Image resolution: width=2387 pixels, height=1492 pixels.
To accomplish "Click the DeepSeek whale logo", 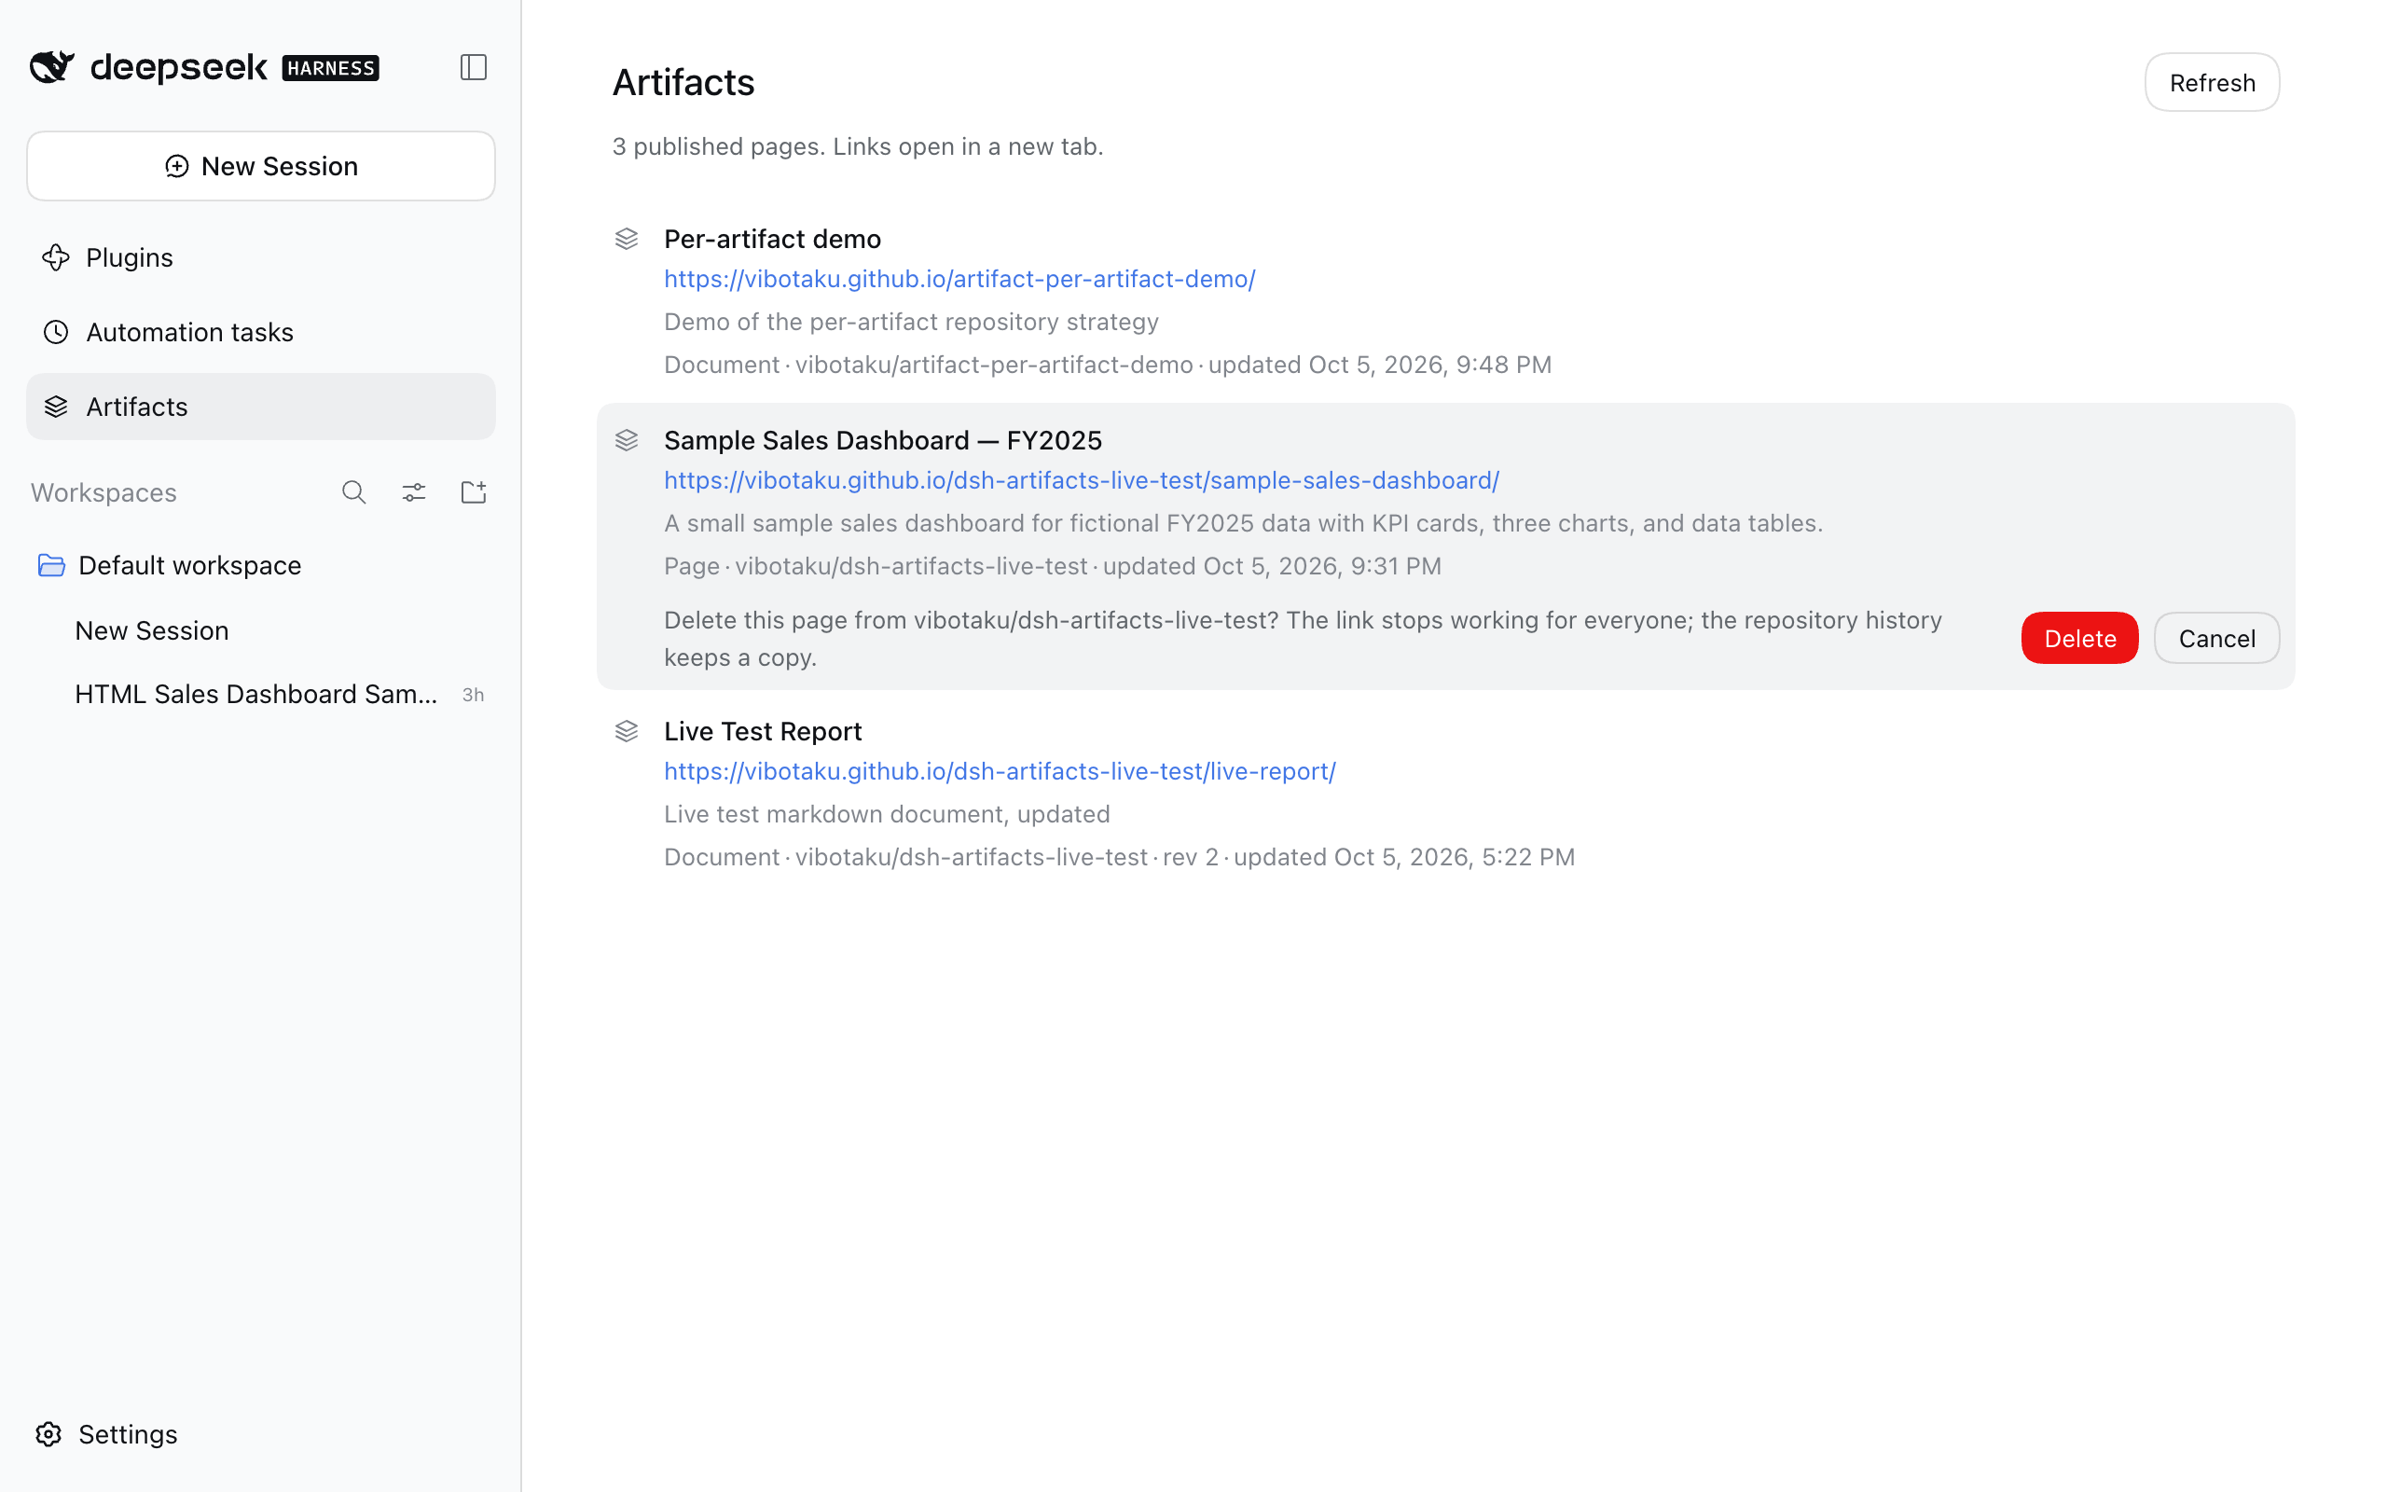I will (x=52, y=67).
